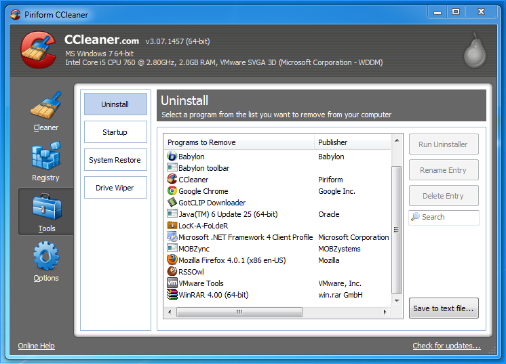
Task: Click the MOBZync entry icon
Action: coord(172,248)
